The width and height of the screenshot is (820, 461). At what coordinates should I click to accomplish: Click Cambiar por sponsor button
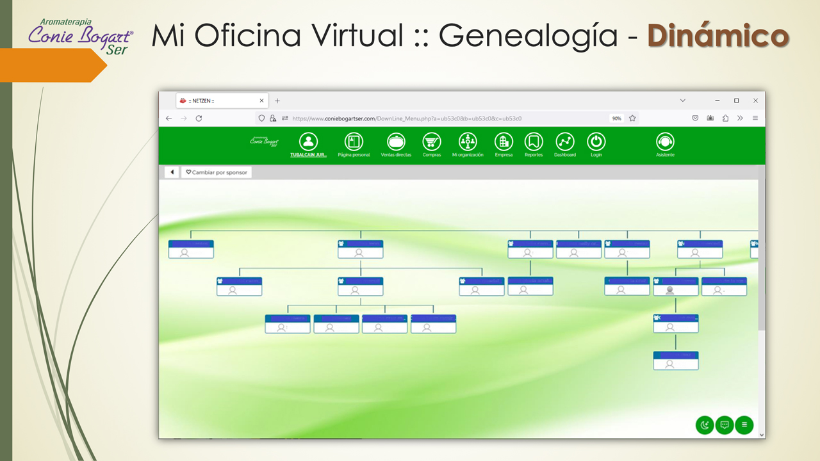(217, 172)
